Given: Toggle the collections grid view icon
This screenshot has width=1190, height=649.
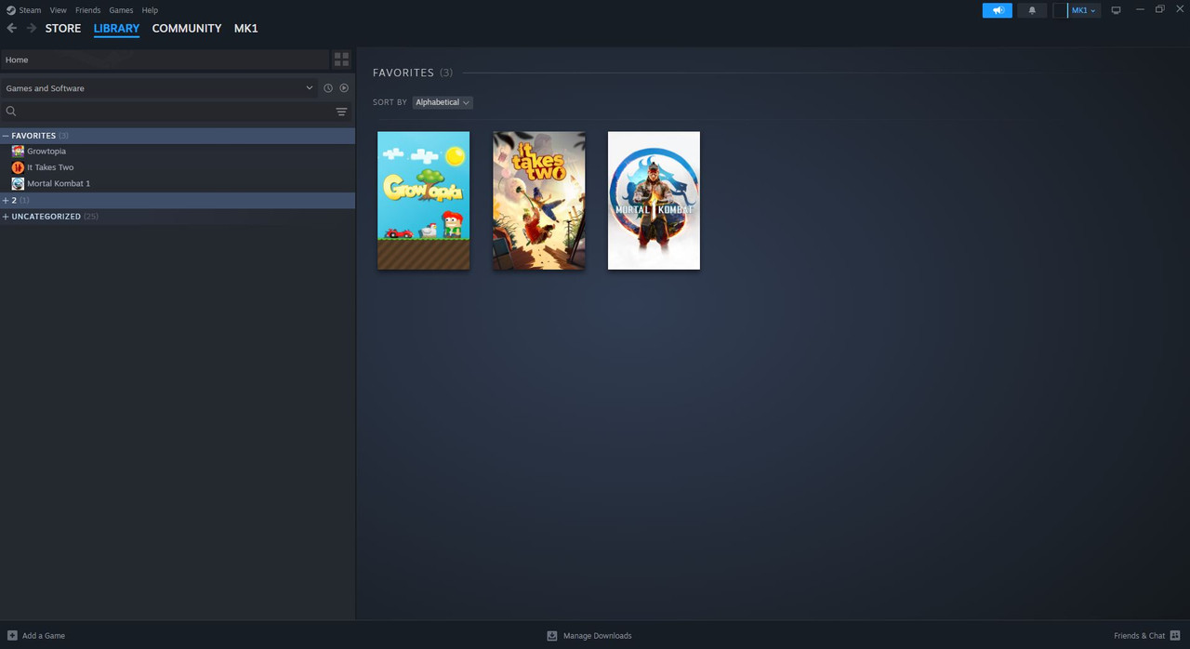Looking at the screenshot, I should [x=341, y=60].
